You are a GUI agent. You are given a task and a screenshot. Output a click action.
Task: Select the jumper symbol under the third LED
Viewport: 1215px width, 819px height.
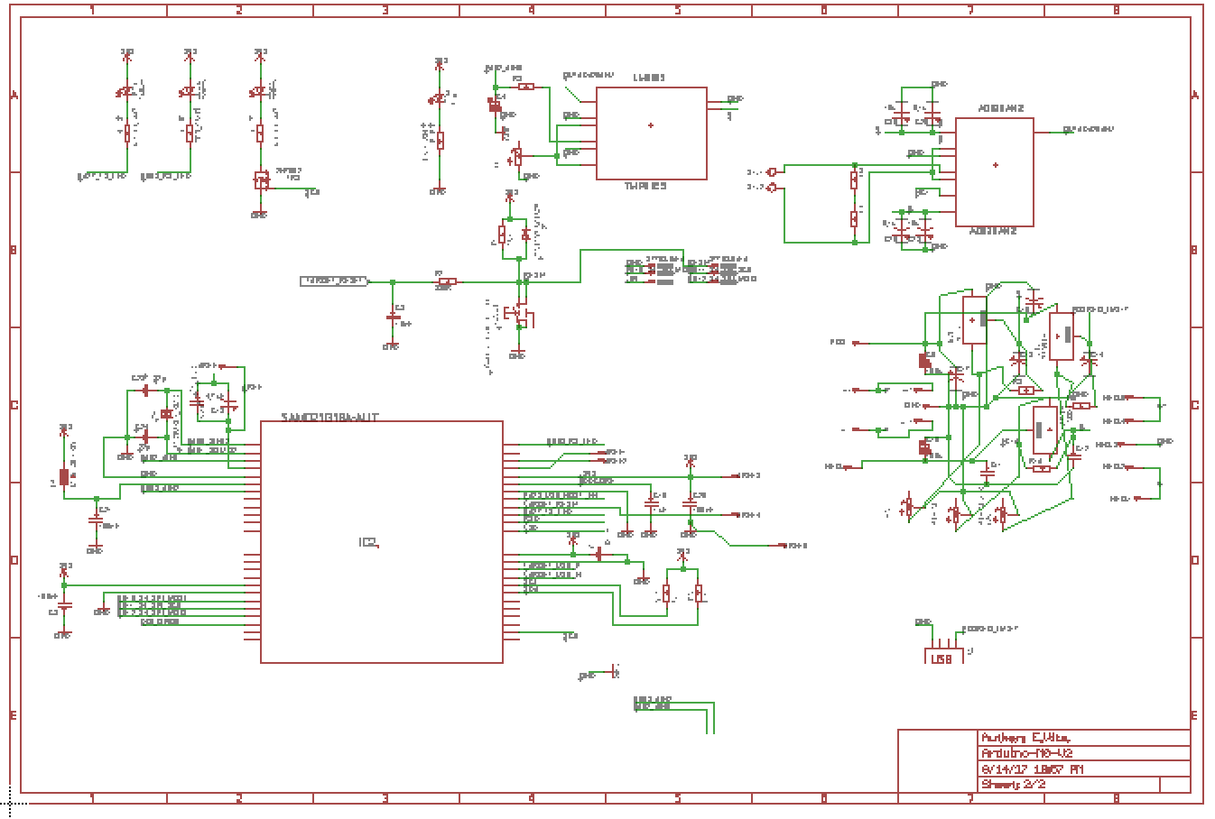pos(261,179)
